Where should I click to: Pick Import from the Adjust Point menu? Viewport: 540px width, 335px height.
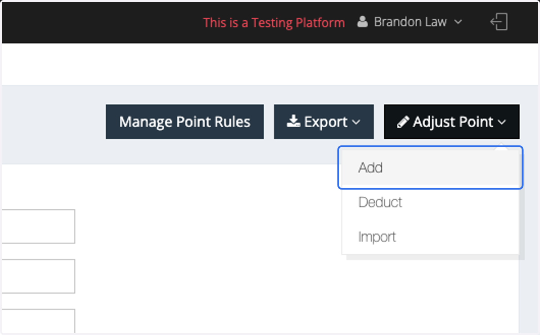click(x=431, y=237)
